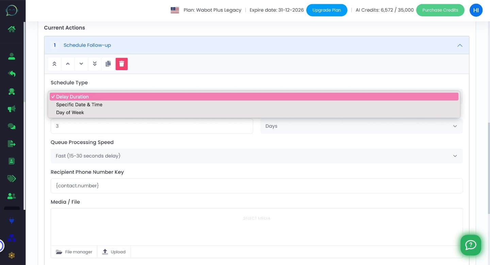Open the Quick Replies sidebar icon
This screenshot has height=265, width=490.
[12, 74]
